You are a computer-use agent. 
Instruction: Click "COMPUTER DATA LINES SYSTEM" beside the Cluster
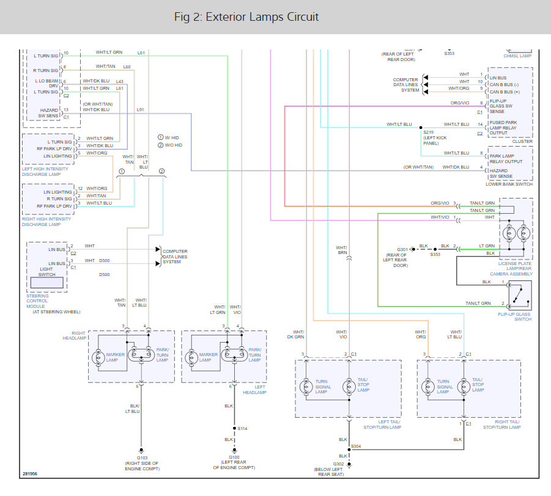click(x=406, y=85)
